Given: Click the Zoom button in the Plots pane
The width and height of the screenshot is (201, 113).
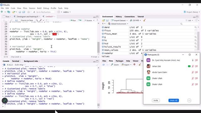Looking at the screenshot, I should pyautogui.click(x=115, y=65).
